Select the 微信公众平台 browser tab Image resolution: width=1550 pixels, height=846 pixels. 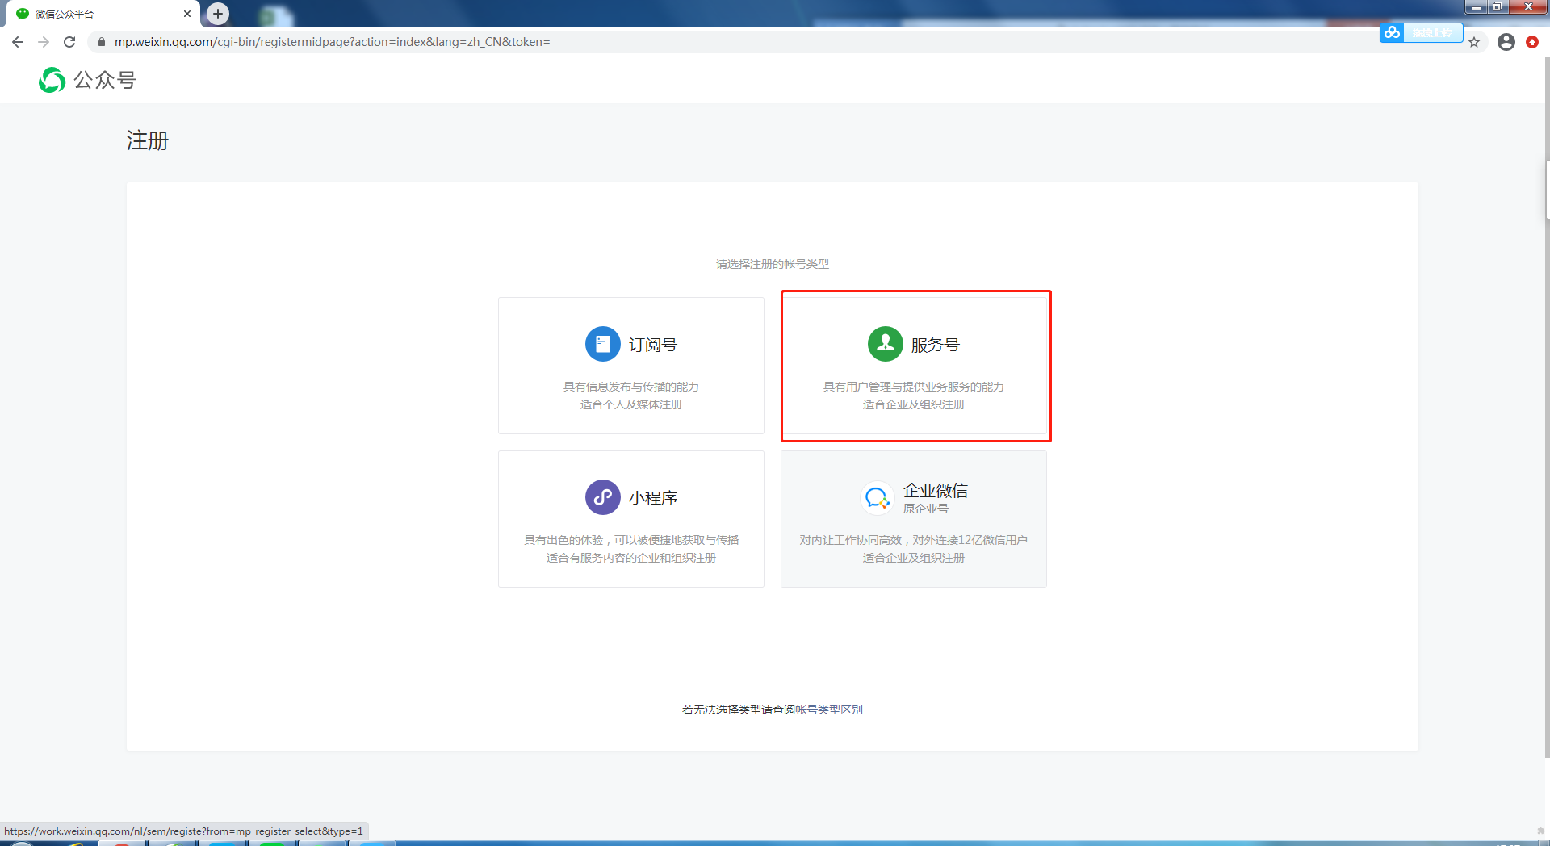(103, 14)
